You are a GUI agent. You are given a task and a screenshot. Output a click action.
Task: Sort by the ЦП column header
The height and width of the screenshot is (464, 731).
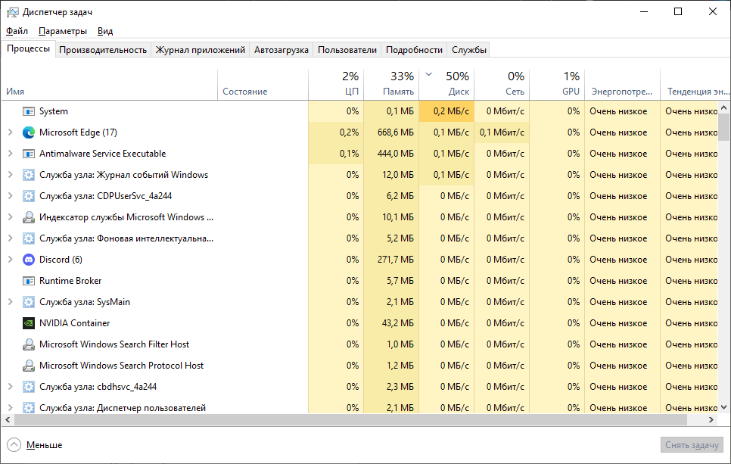[x=336, y=85]
